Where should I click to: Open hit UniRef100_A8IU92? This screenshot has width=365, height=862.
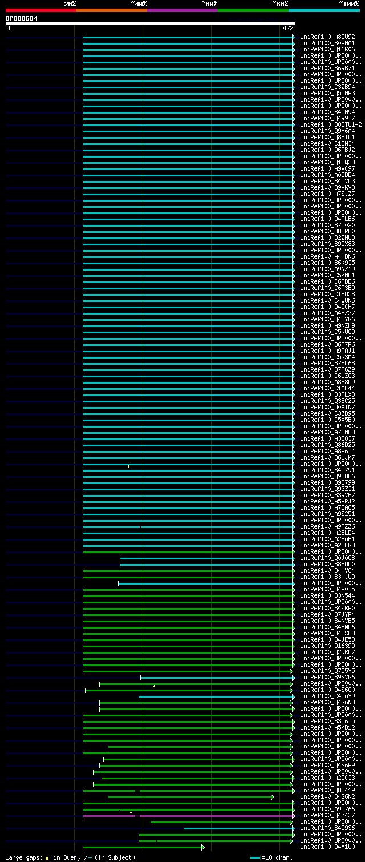[x=327, y=37]
